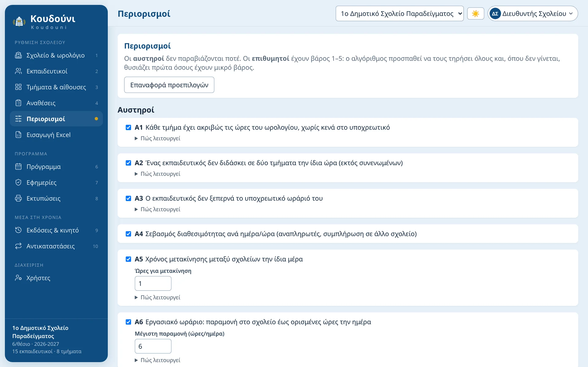Click the ΔΣ avatar badge
Image resolution: width=588 pixels, height=367 pixels.
(x=495, y=13)
